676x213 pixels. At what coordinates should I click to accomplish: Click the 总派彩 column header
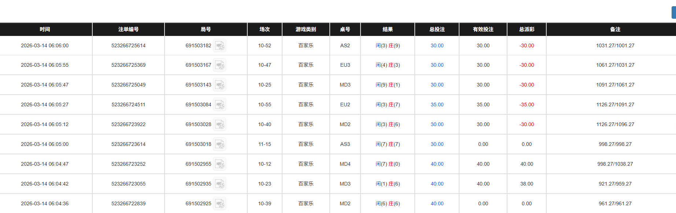[x=526, y=29]
